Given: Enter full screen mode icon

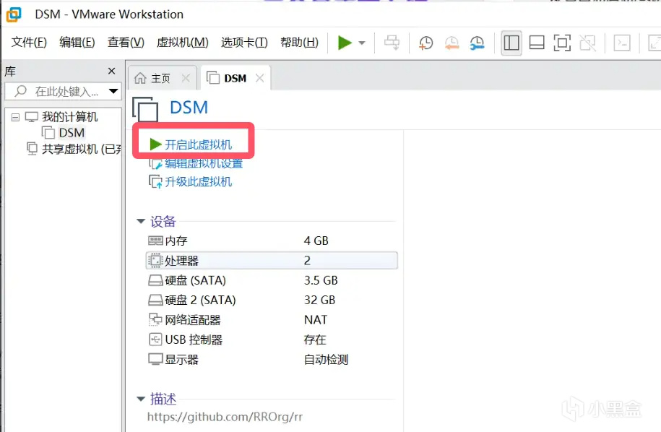Looking at the screenshot, I should (x=562, y=43).
